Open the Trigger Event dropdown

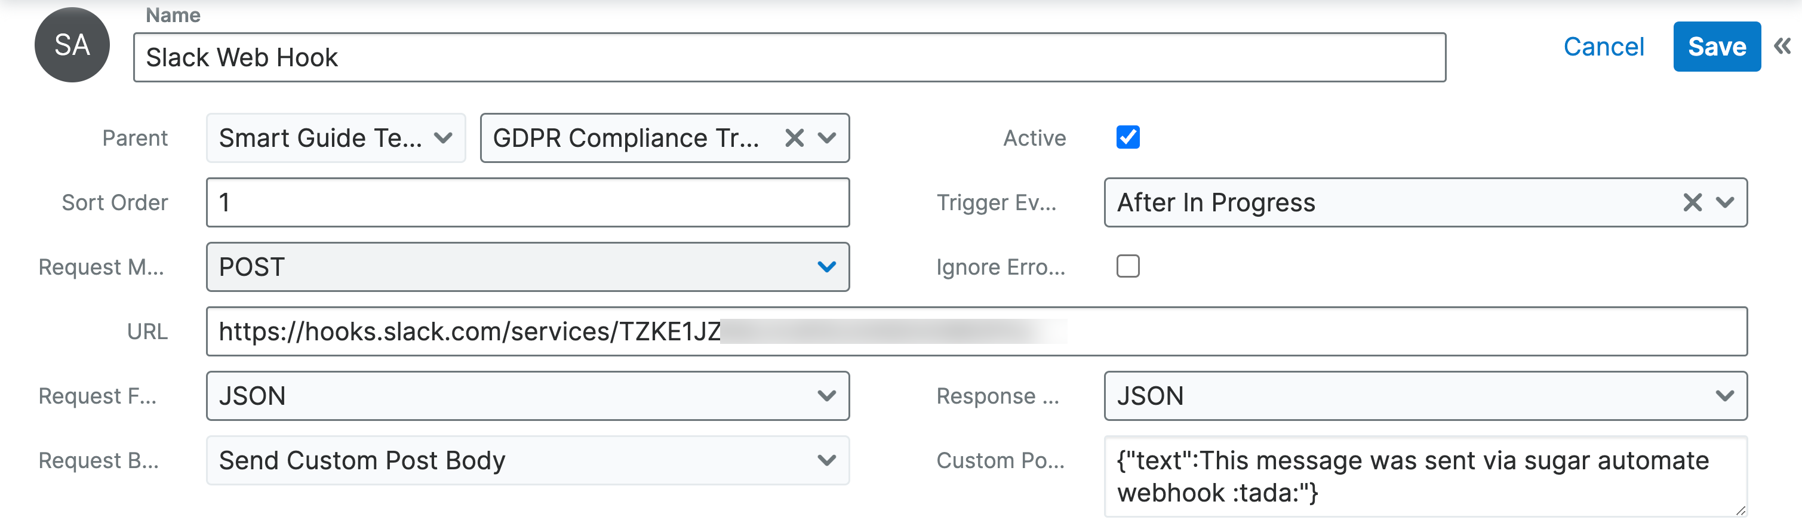coord(1725,202)
